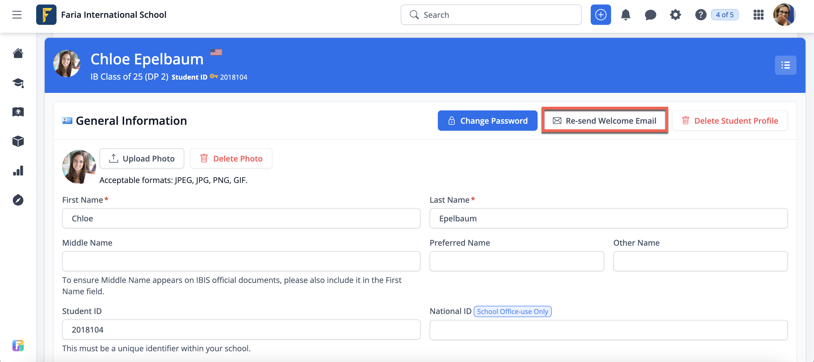Open the bar chart sidebar icon
The height and width of the screenshot is (362, 814).
coord(18,171)
